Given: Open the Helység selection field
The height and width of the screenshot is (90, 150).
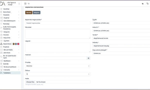Looking at the screenshot, I should tap(121, 46).
